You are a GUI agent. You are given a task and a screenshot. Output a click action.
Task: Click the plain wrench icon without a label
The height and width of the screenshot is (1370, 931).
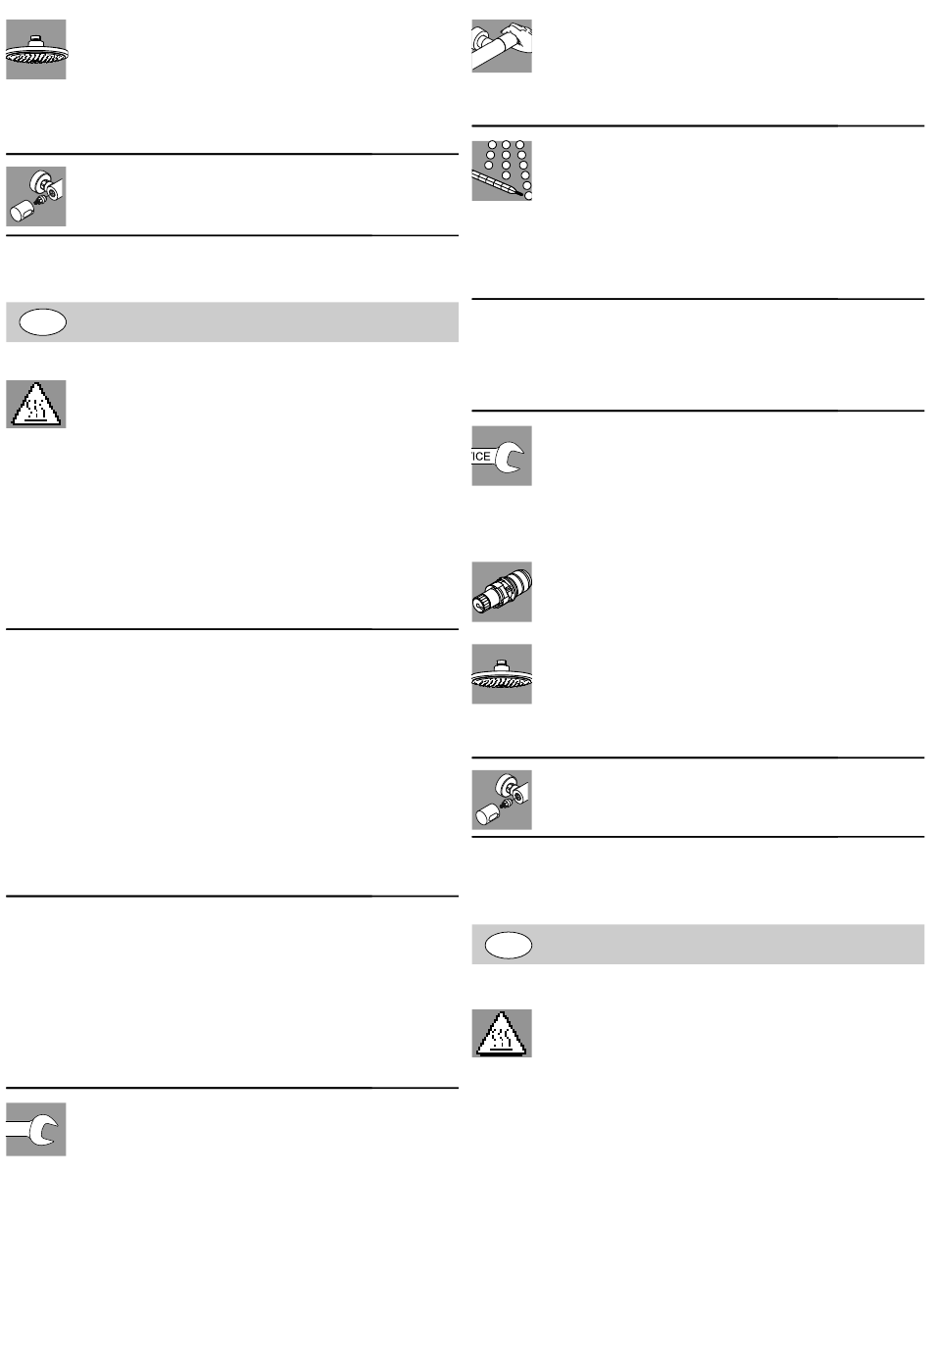[36, 1129]
